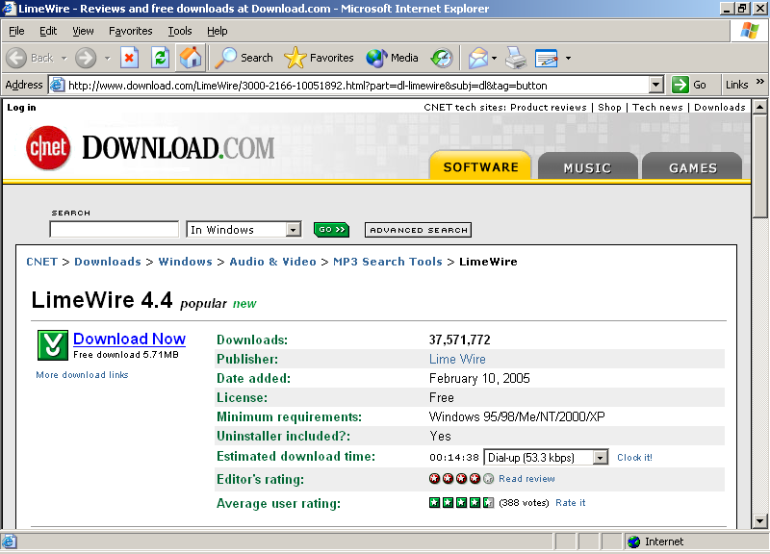Click the ADVANCED SEARCH button
Screen dimensions: 770x554
(418, 230)
